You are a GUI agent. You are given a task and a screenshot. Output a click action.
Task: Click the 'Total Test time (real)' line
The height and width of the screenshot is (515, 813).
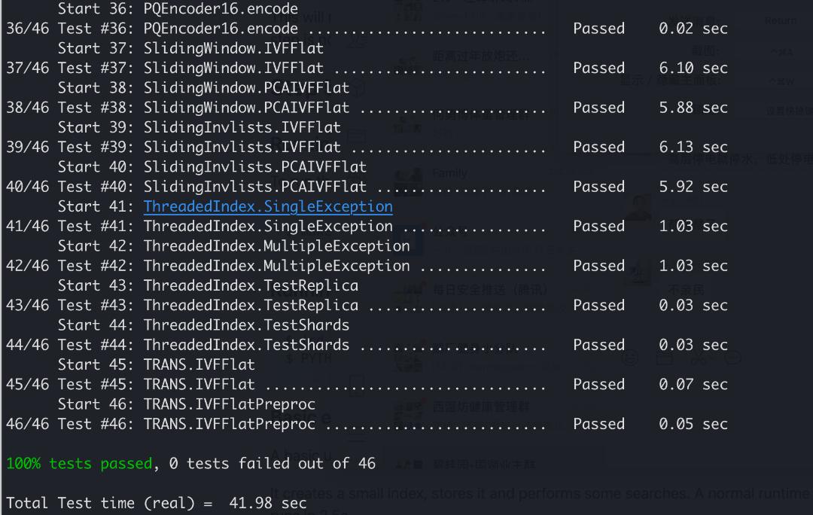click(156, 502)
